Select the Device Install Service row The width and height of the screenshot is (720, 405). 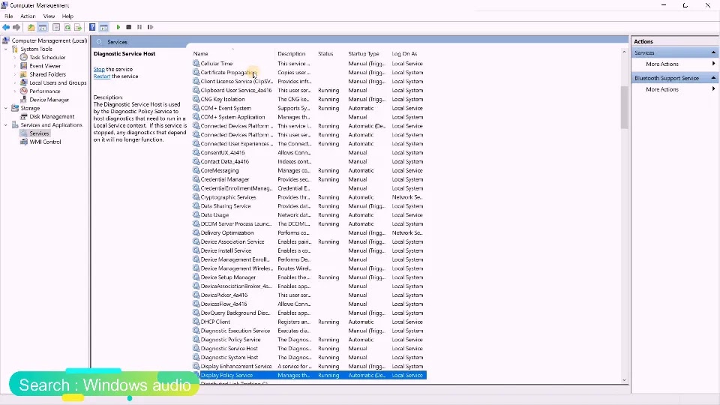(310, 250)
